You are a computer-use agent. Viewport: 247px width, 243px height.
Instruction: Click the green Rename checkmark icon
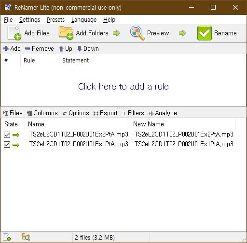coord(205,33)
